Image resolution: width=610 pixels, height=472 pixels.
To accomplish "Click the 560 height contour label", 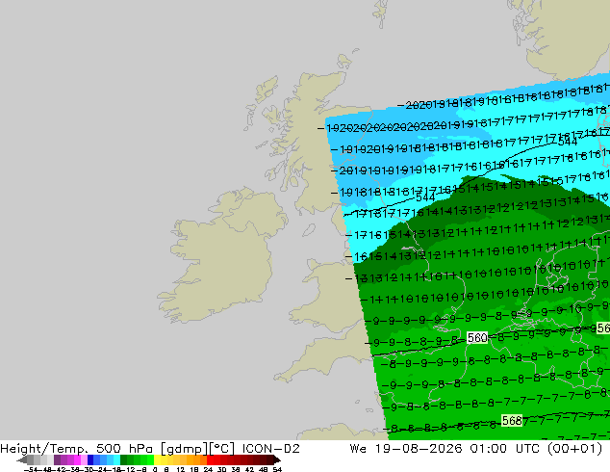I will point(477,338).
